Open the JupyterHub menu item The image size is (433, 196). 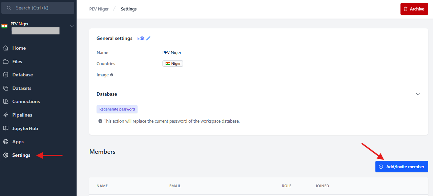coord(25,128)
